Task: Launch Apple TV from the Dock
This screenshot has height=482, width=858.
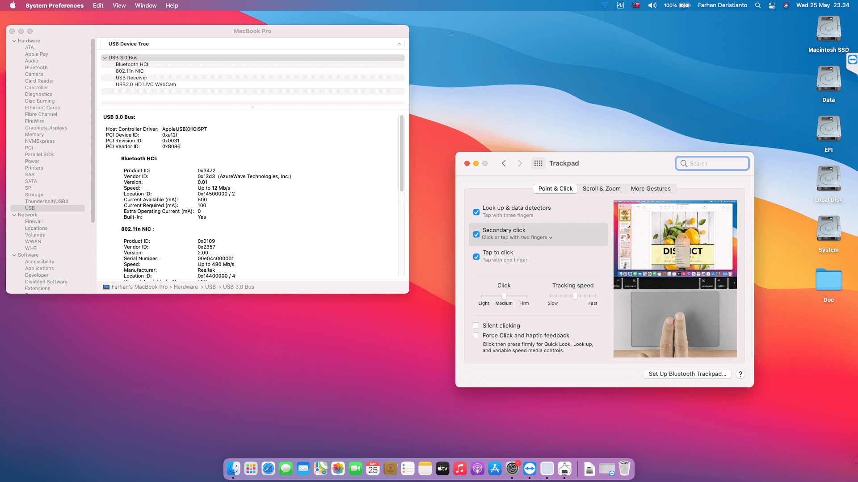Action: pyautogui.click(x=442, y=469)
